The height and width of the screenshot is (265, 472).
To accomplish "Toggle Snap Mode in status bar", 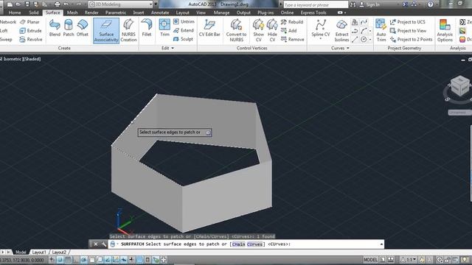I will click(x=60, y=260).
